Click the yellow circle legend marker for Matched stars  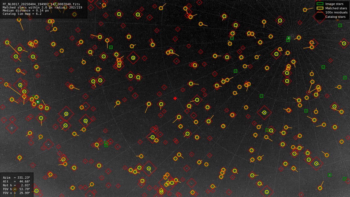tap(320, 8)
